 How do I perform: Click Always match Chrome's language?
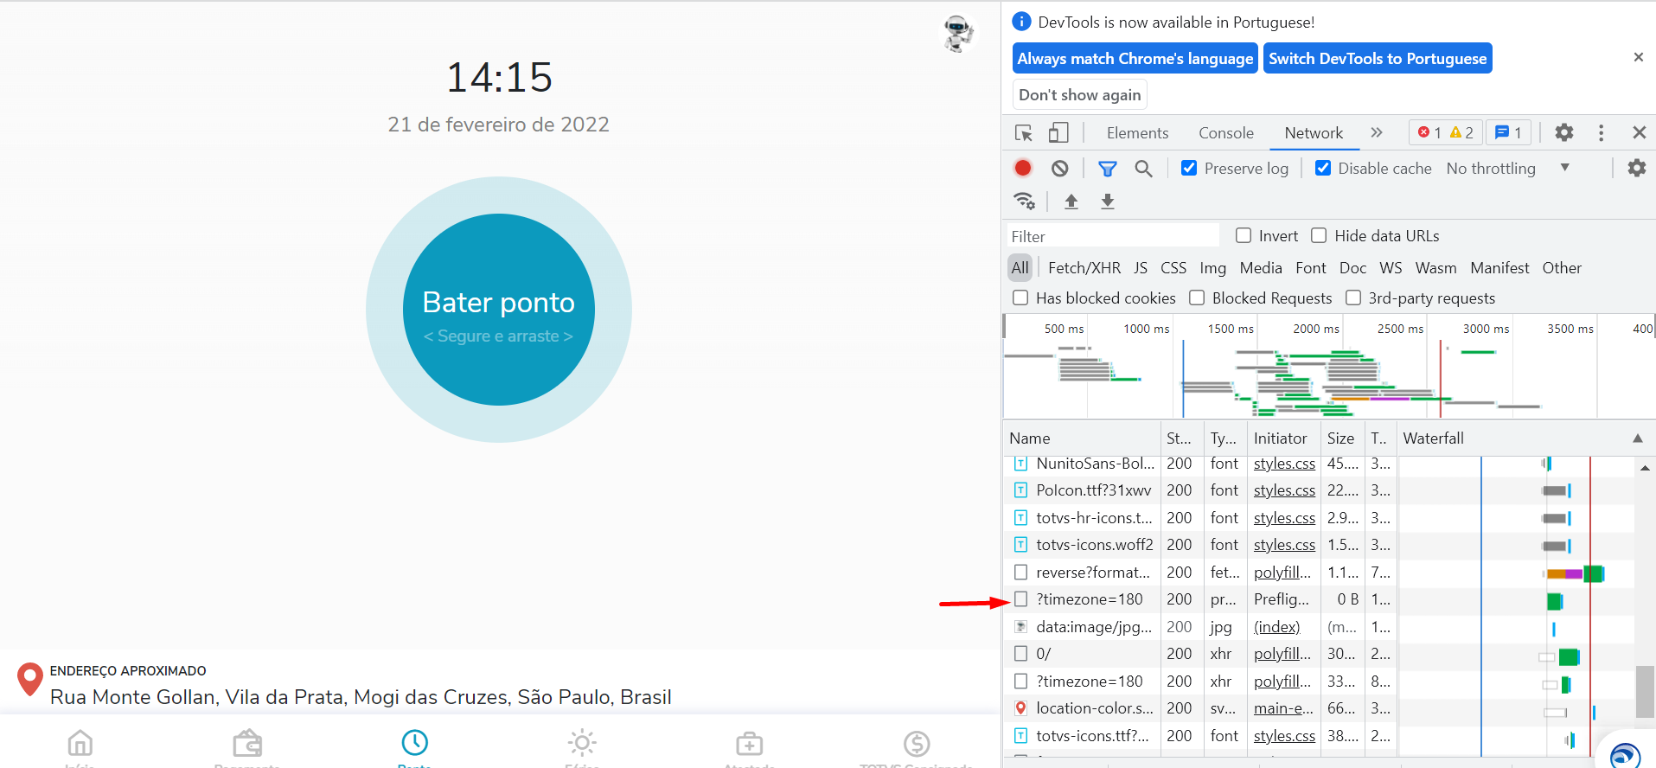(x=1135, y=58)
